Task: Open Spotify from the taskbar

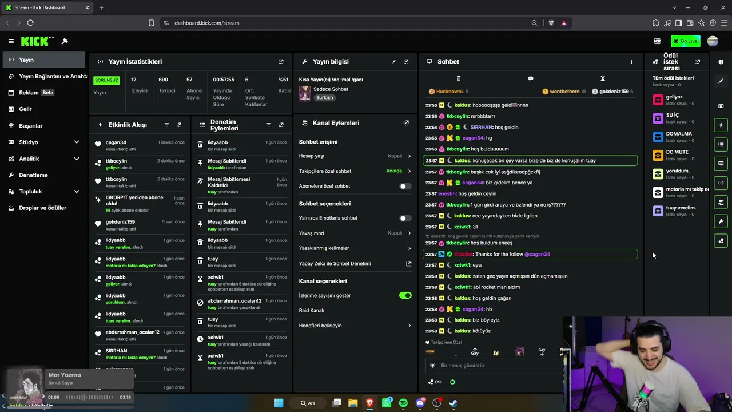Action: [x=403, y=403]
